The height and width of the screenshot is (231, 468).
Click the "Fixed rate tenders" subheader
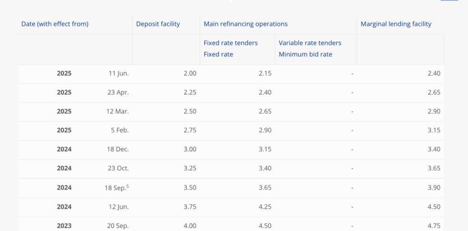click(231, 43)
